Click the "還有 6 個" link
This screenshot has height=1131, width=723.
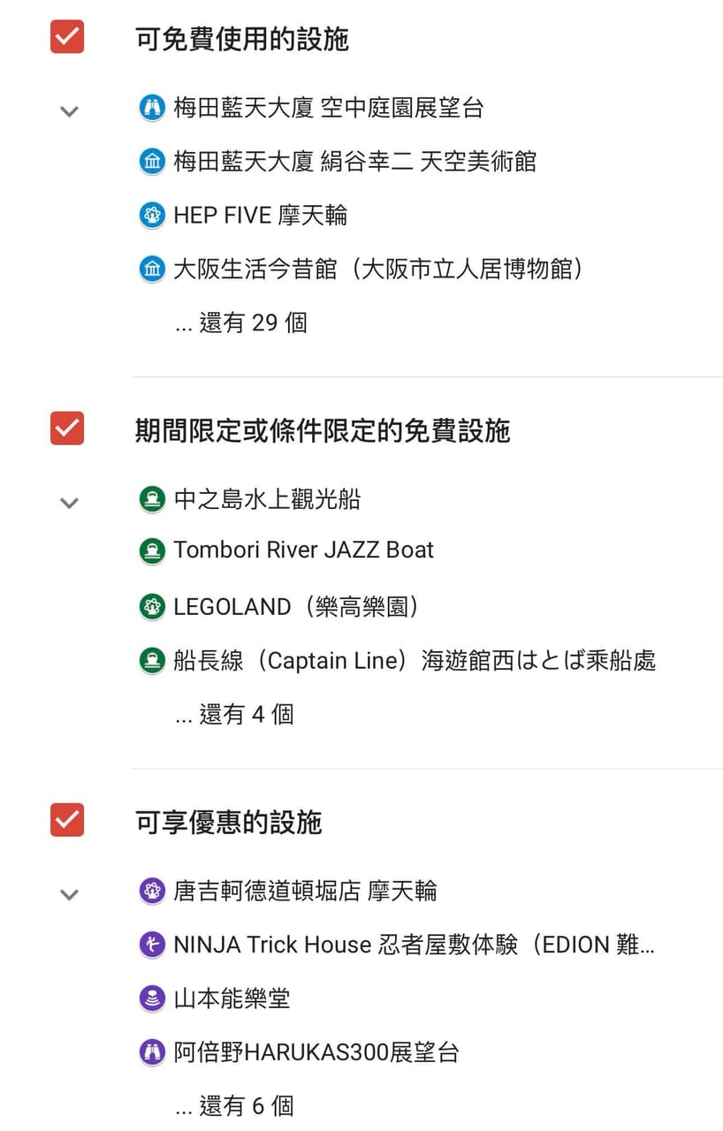[x=234, y=1105]
